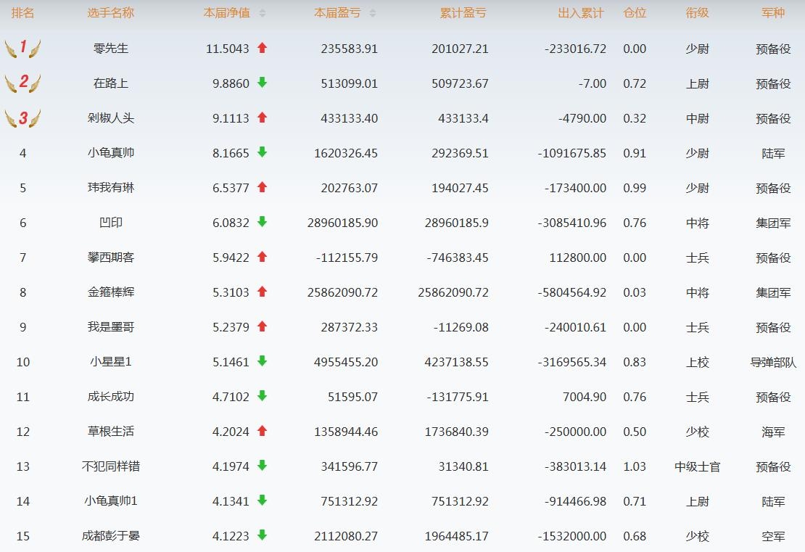Click green down arrow beside 4.1223
The height and width of the screenshot is (552, 805).
click(263, 535)
